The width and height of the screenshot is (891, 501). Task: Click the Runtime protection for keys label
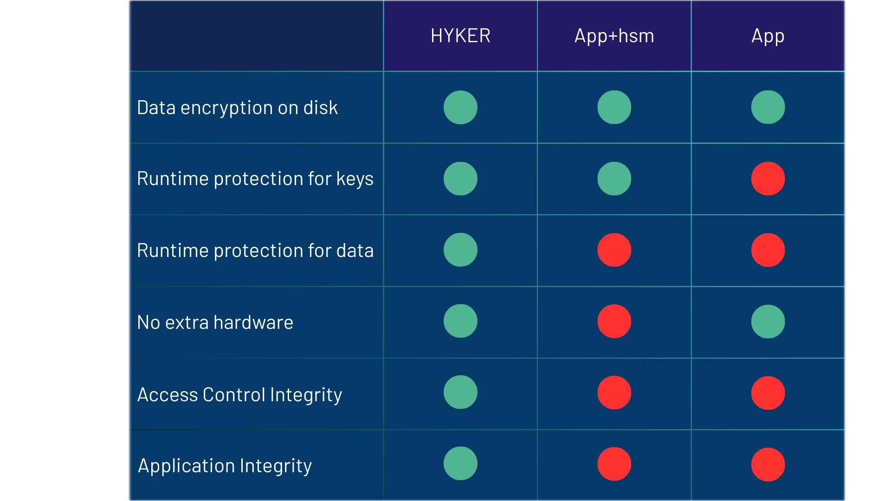point(255,179)
